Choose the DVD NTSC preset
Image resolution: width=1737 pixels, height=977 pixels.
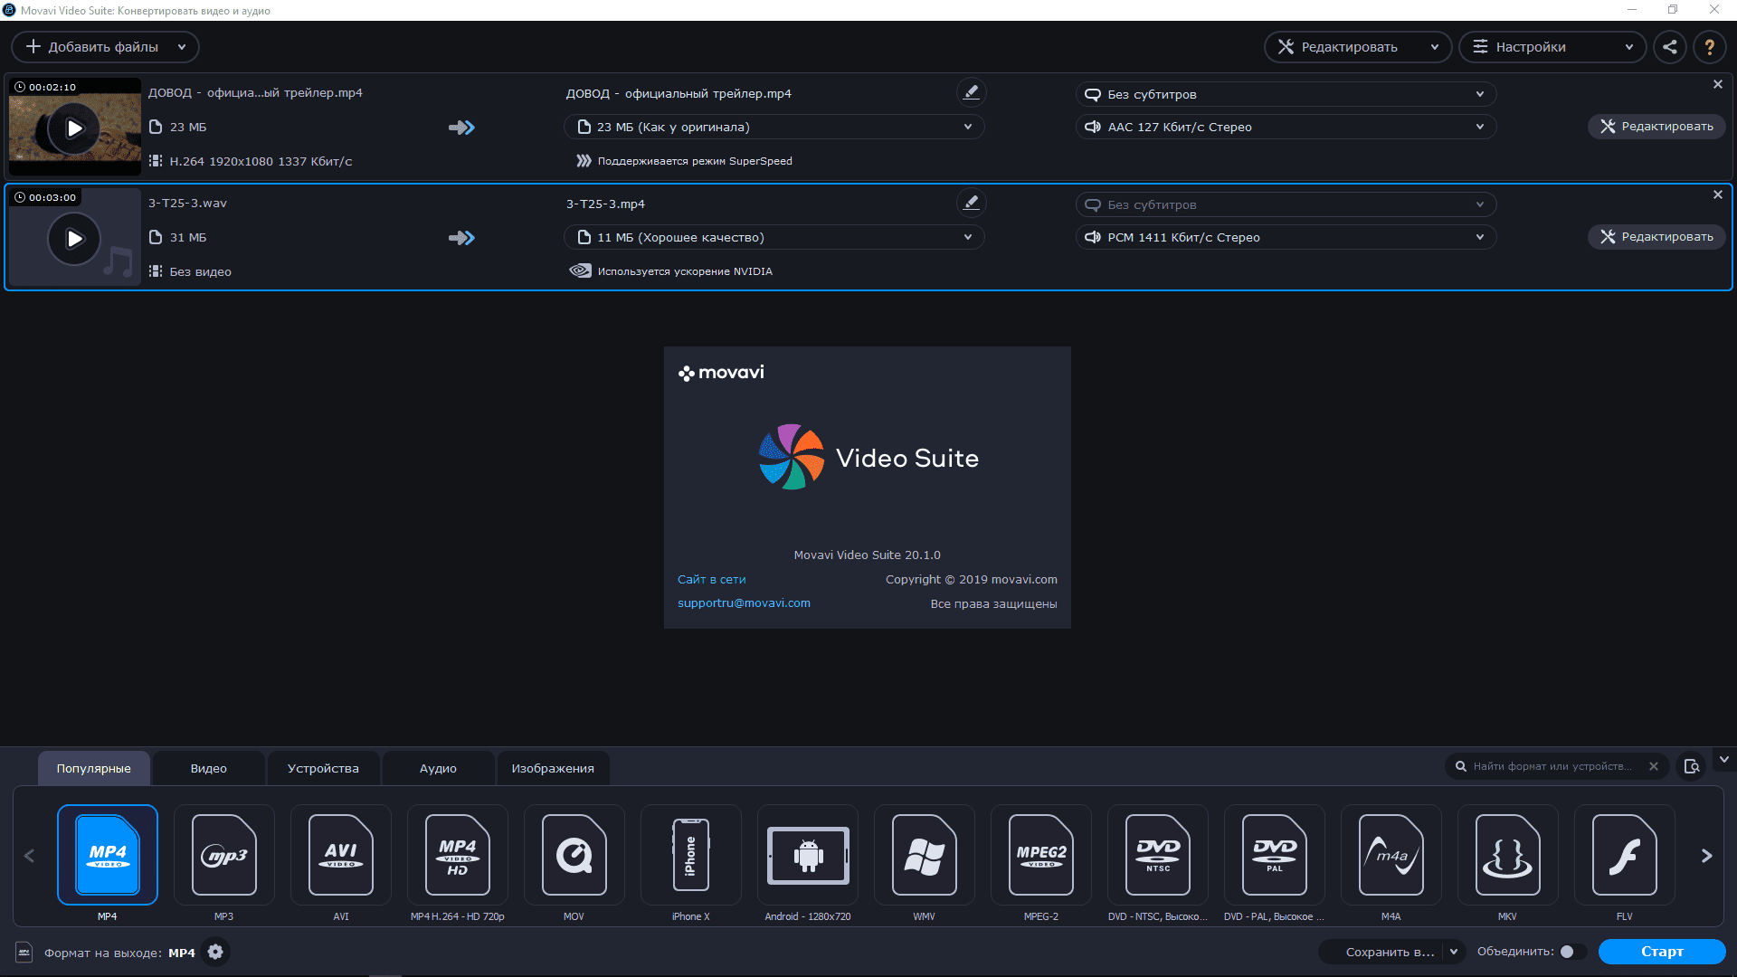(1157, 855)
